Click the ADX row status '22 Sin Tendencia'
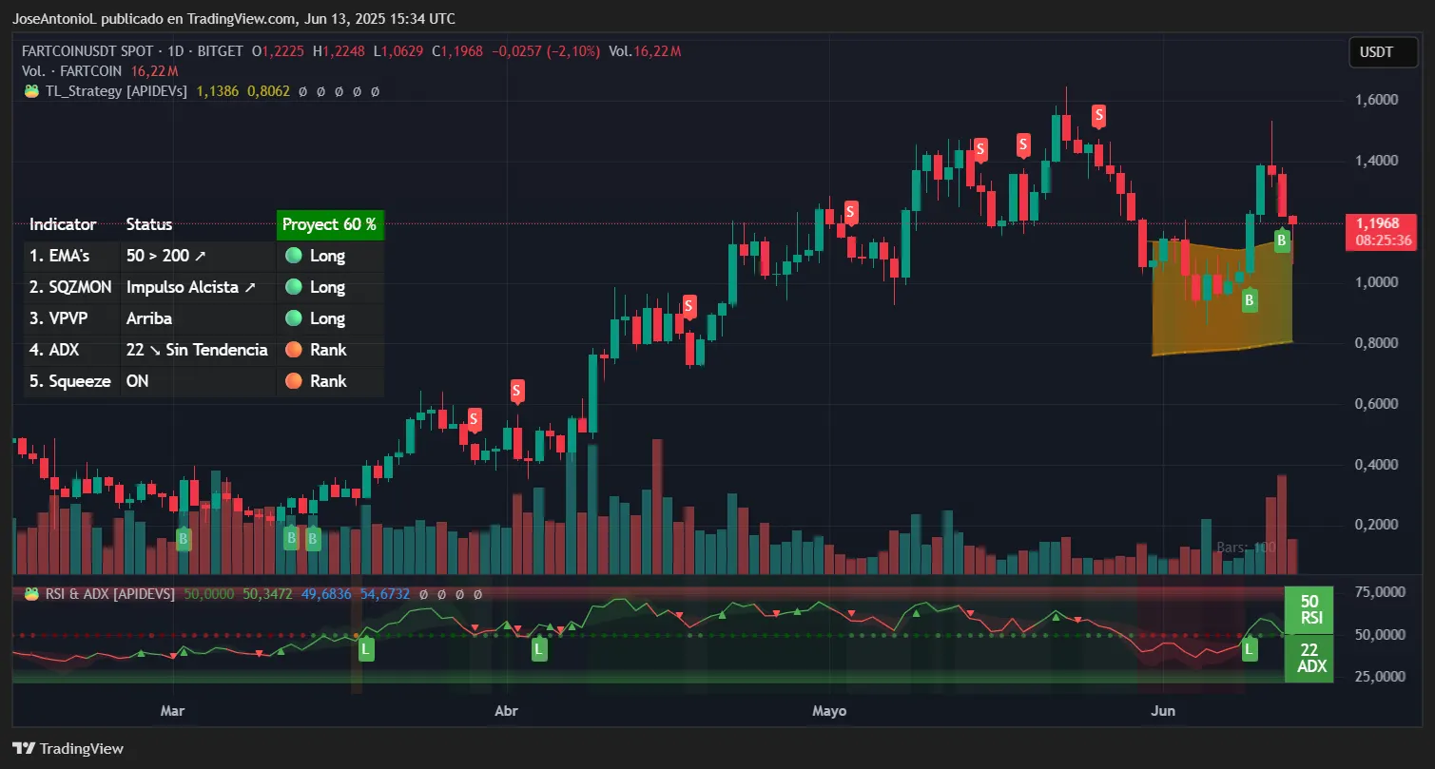This screenshot has width=1435, height=769. (x=197, y=350)
